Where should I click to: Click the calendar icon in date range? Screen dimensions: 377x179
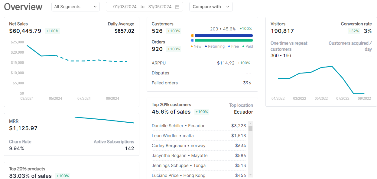(177, 7)
